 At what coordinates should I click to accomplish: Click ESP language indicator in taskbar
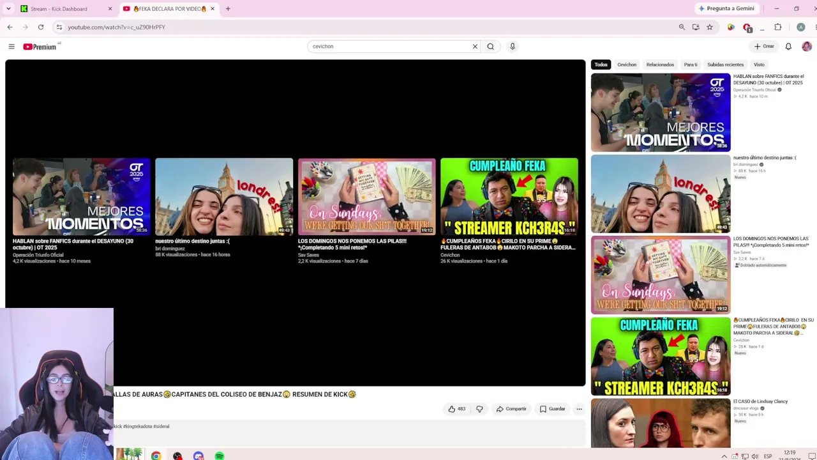click(768, 456)
